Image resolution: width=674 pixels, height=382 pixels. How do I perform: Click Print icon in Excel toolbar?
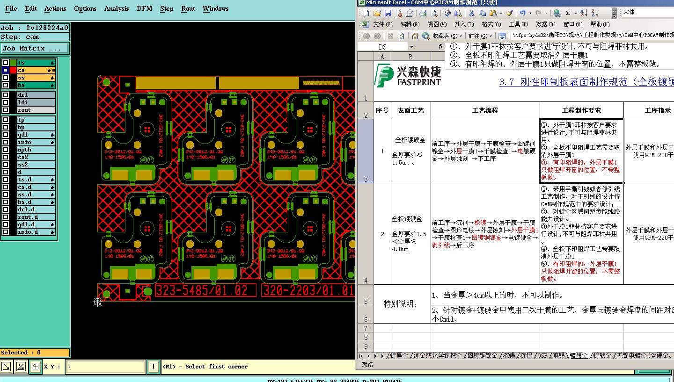pos(423,13)
